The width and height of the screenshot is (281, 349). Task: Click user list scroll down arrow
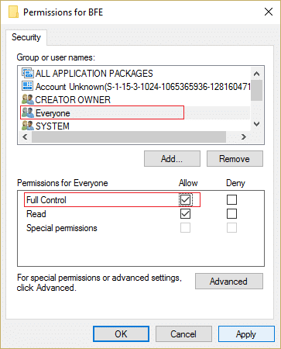[x=256, y=124]
